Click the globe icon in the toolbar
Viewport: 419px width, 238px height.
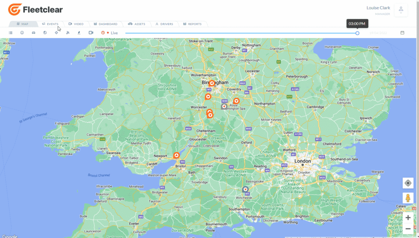tap(45, 33)
